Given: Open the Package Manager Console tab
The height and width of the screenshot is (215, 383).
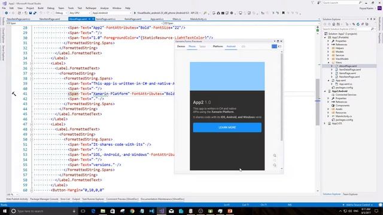Looking at the screenshot, I should coord(44,199).
